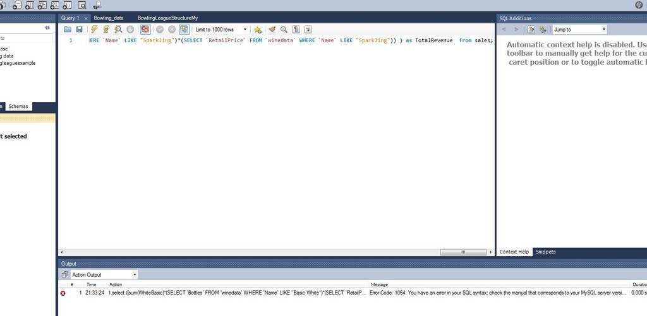Run Explain on current statement
647x316 pixels.
click(118, 30)
